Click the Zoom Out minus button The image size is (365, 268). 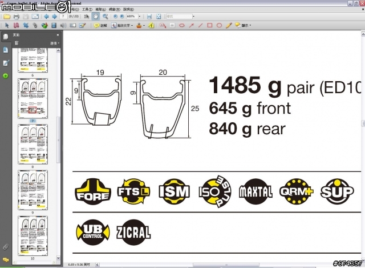click(115, 17)
